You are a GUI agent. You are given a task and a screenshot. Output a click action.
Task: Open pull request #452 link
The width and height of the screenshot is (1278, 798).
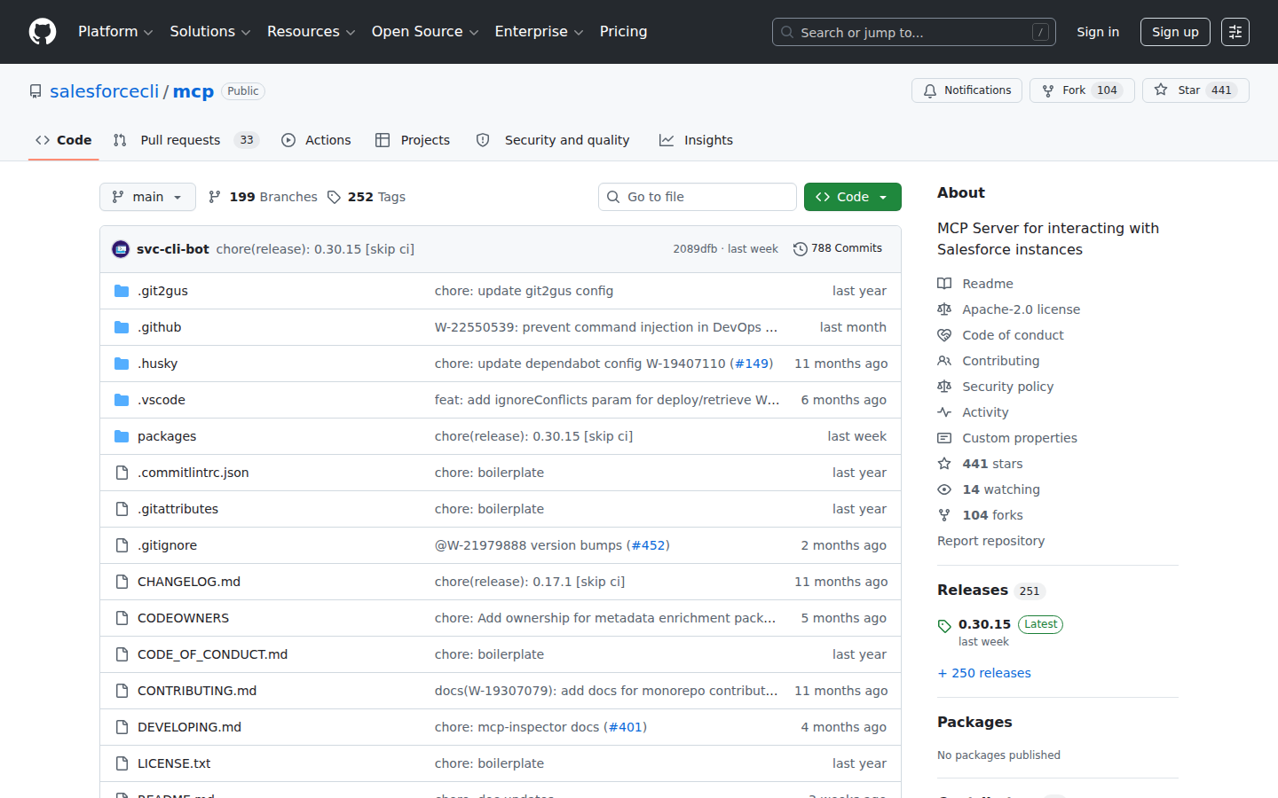click(x=648, y=545)
